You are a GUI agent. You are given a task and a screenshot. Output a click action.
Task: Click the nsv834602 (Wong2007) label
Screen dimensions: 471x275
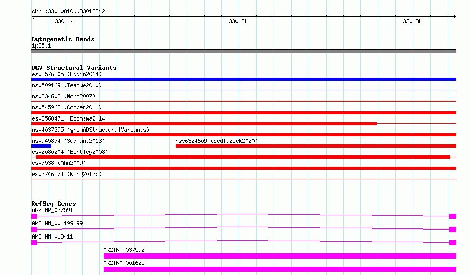[64, 96]
